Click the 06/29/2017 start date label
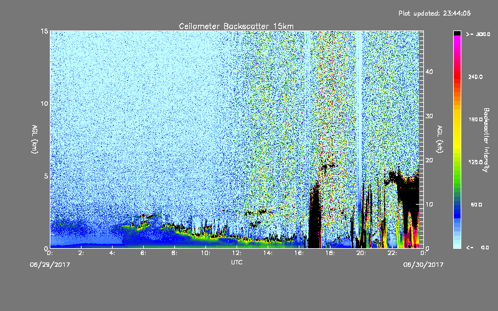 [50, 265]
